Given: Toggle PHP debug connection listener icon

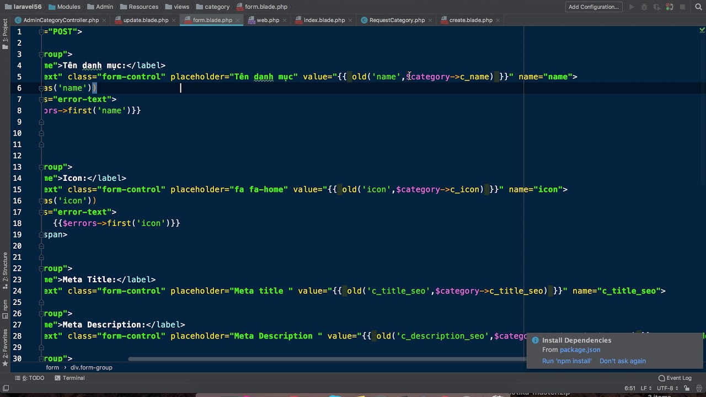Looking at the screenshot, I should click(x=670, y=7).
